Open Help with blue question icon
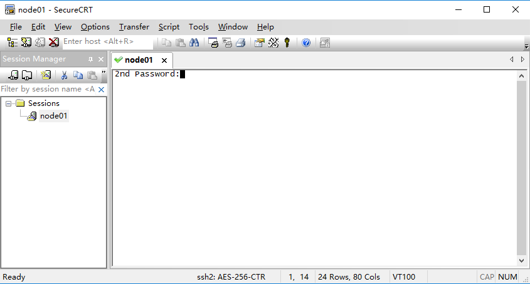Screen dimensions: 530x284 306,43
